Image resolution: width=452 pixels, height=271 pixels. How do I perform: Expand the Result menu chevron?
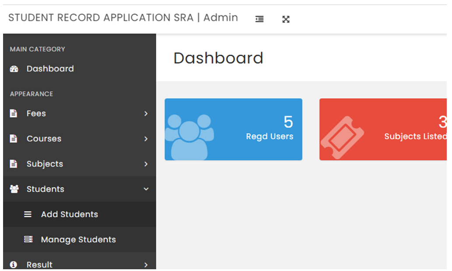[x=146, y=265]
